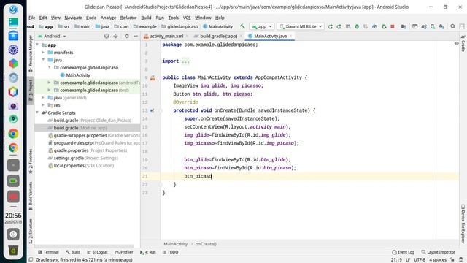Open the Android view selector dropdown
The image size is (467, 263).
click(x=52, y=36)
